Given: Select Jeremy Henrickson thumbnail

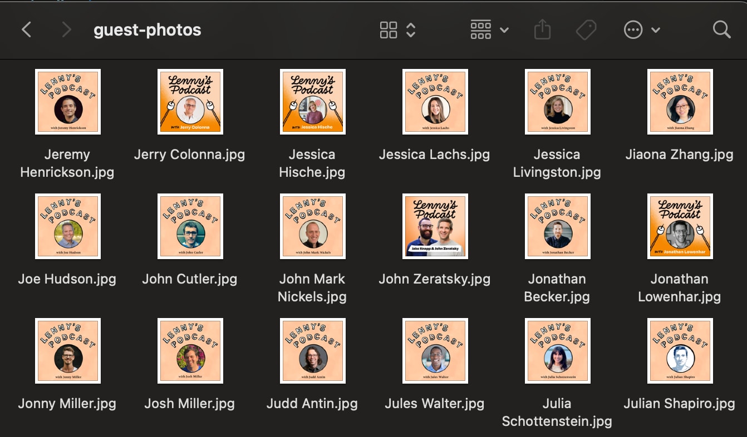Looking at the screenshot, I should pos(68,102).
